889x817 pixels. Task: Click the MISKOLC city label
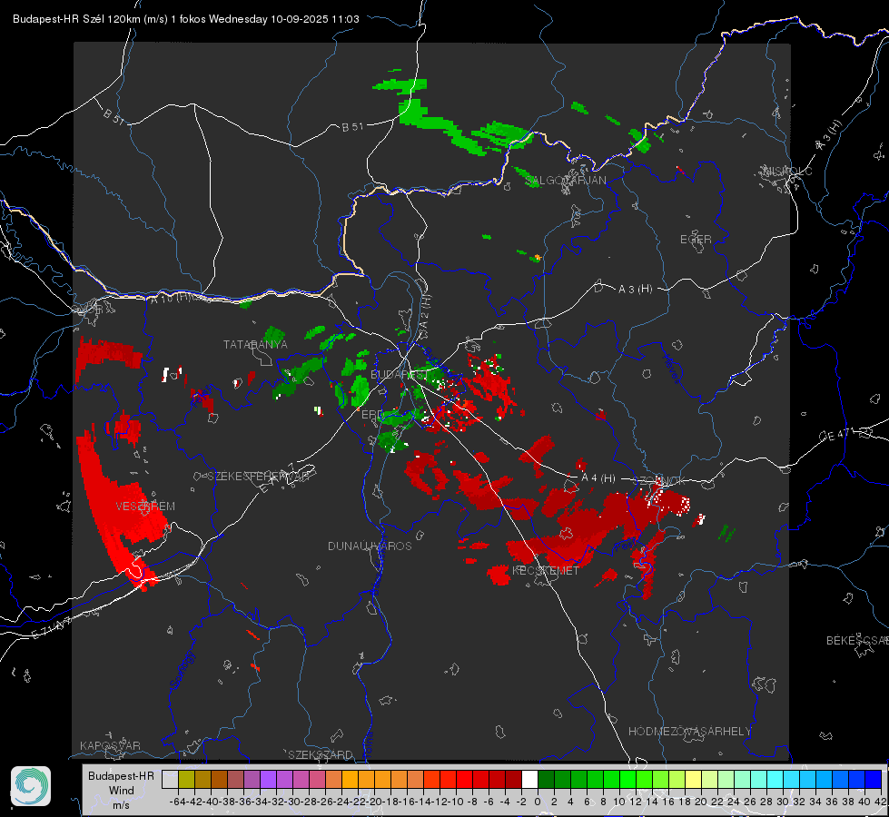(787, 171)
